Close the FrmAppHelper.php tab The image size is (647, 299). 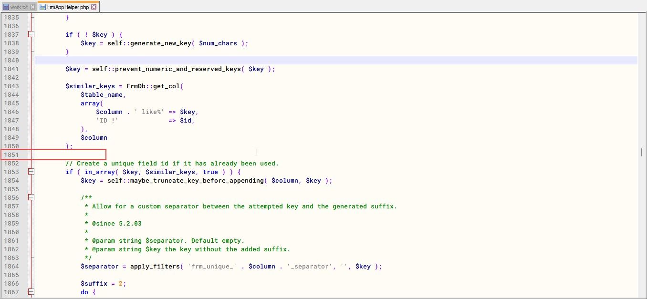point(94,7)
